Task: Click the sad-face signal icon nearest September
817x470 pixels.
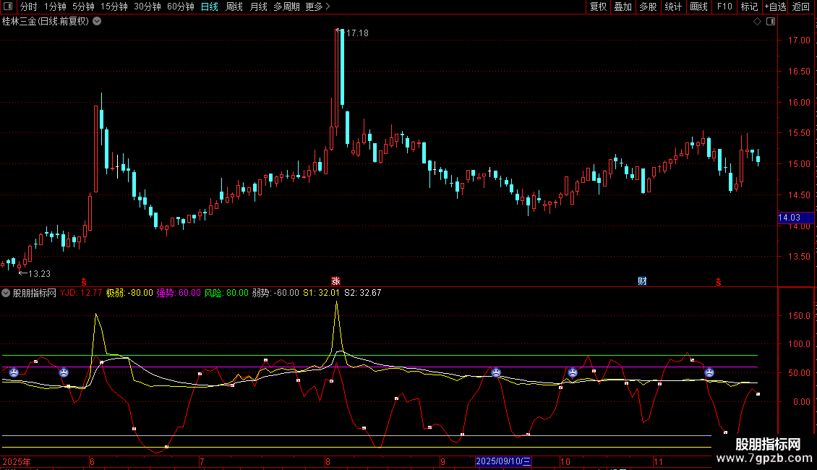Action: [496, 372]
